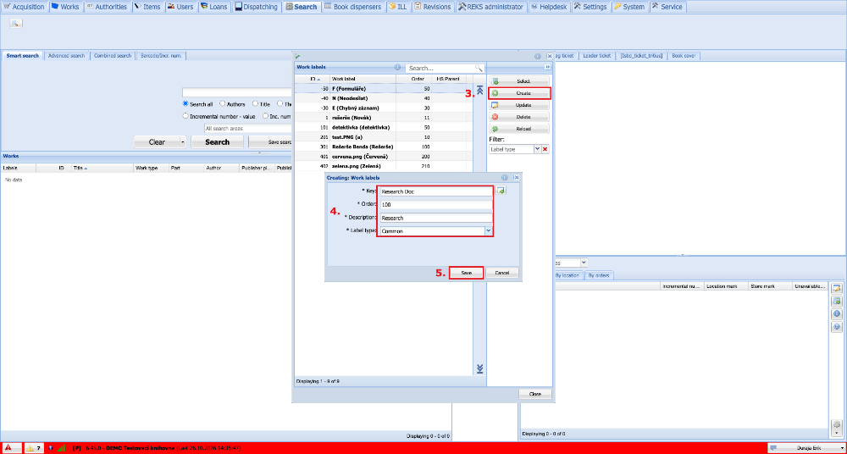
Task: Open the Book dispensers module tab
Action: point(354,7)
